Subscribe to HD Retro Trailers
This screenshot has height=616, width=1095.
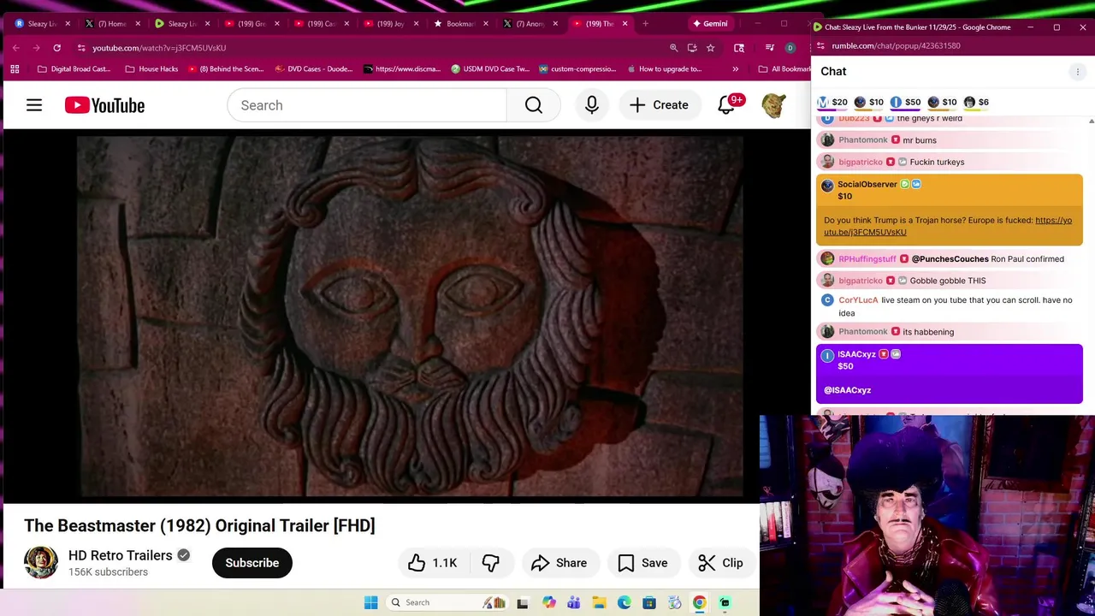[252, 563]
